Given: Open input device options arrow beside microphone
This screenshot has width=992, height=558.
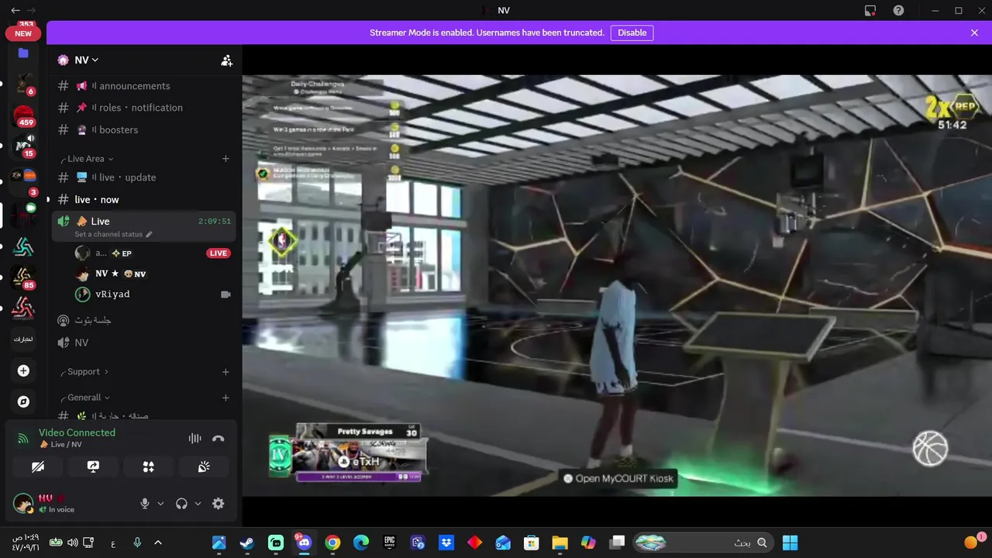Looking at the screenshot, I should coord(160,504).
